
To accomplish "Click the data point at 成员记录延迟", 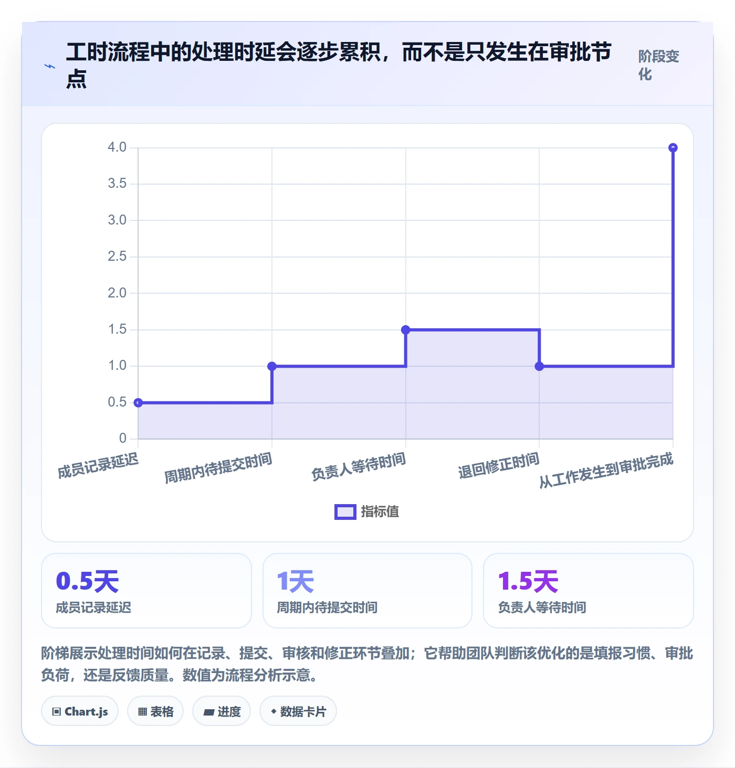I will 138,403.
